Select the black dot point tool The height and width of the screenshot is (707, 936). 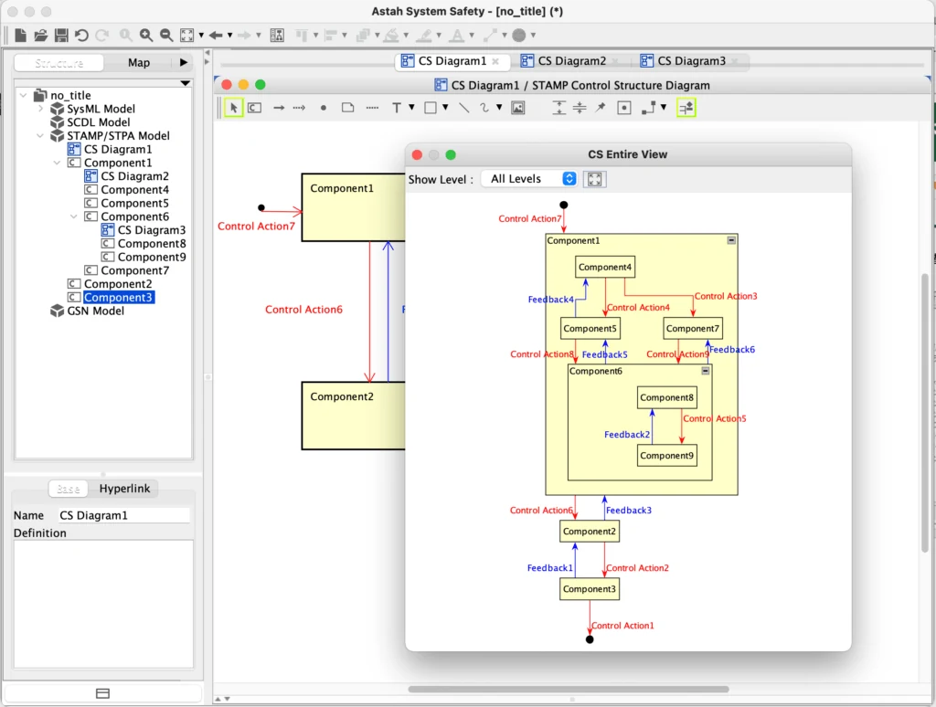click(323, 108)
